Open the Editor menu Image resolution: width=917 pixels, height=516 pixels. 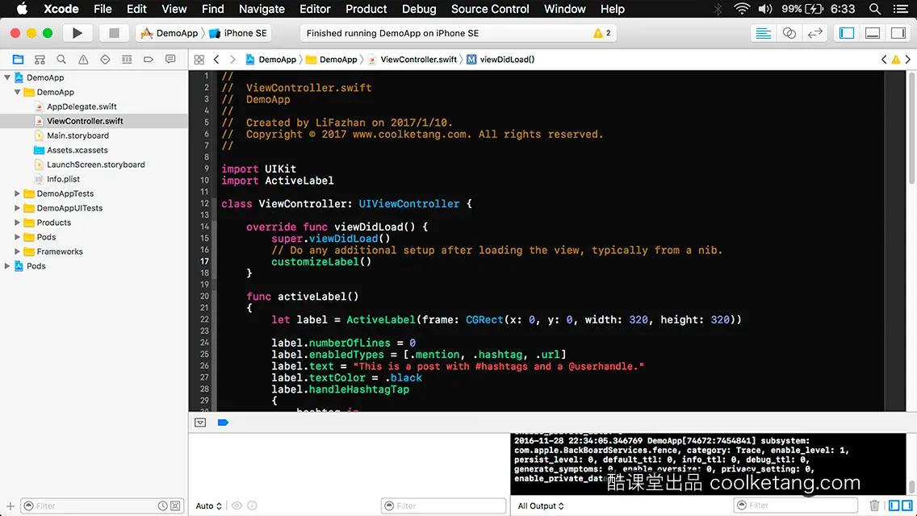315,9
